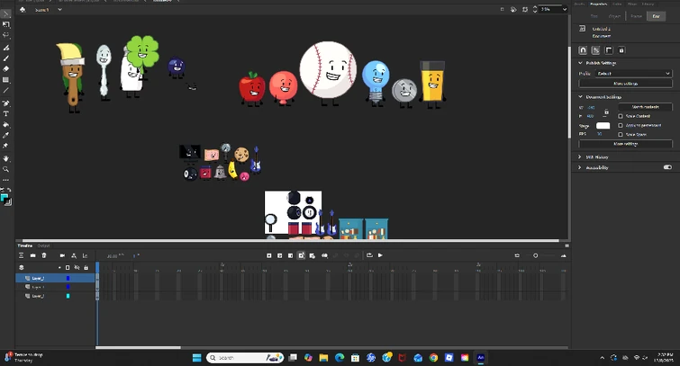Image resolution: width=680 pixels, height=366 pixels.
Task: Expand the SWF History section
Action: (580, 156)
